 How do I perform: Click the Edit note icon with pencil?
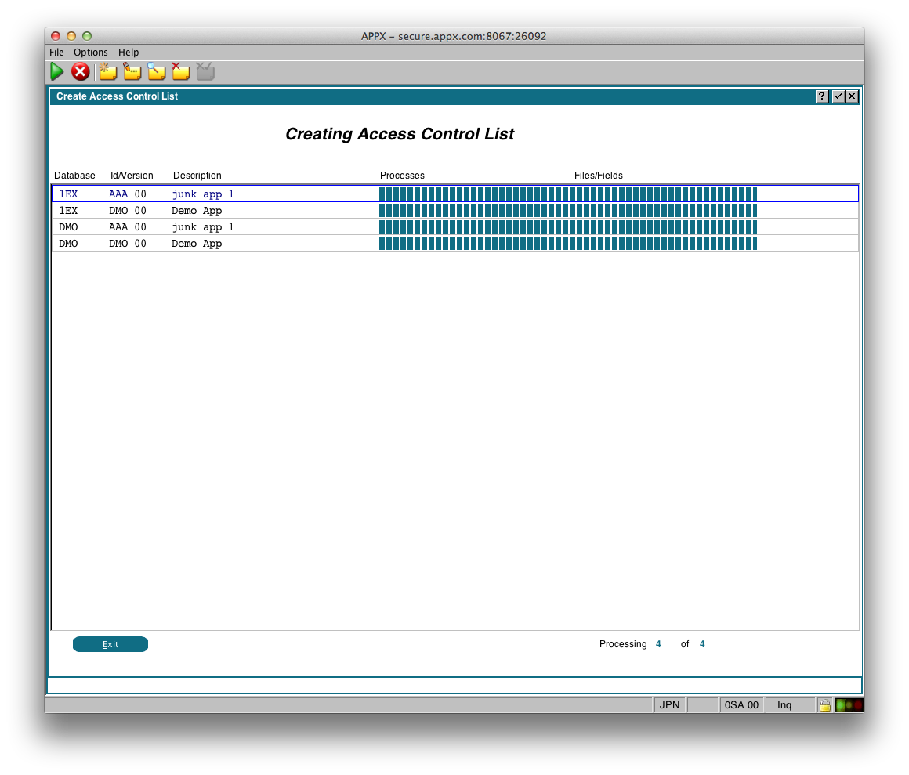[132, 72]
